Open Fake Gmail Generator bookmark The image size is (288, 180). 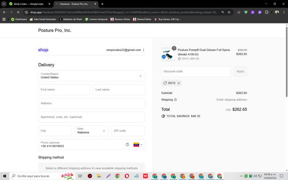tap(43, 19)
